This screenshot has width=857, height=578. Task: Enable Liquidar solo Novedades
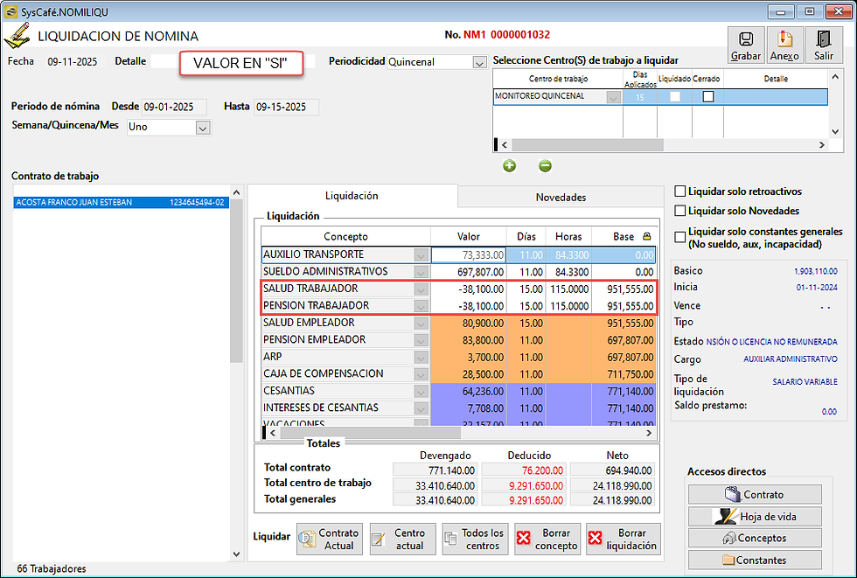[680, 211]
